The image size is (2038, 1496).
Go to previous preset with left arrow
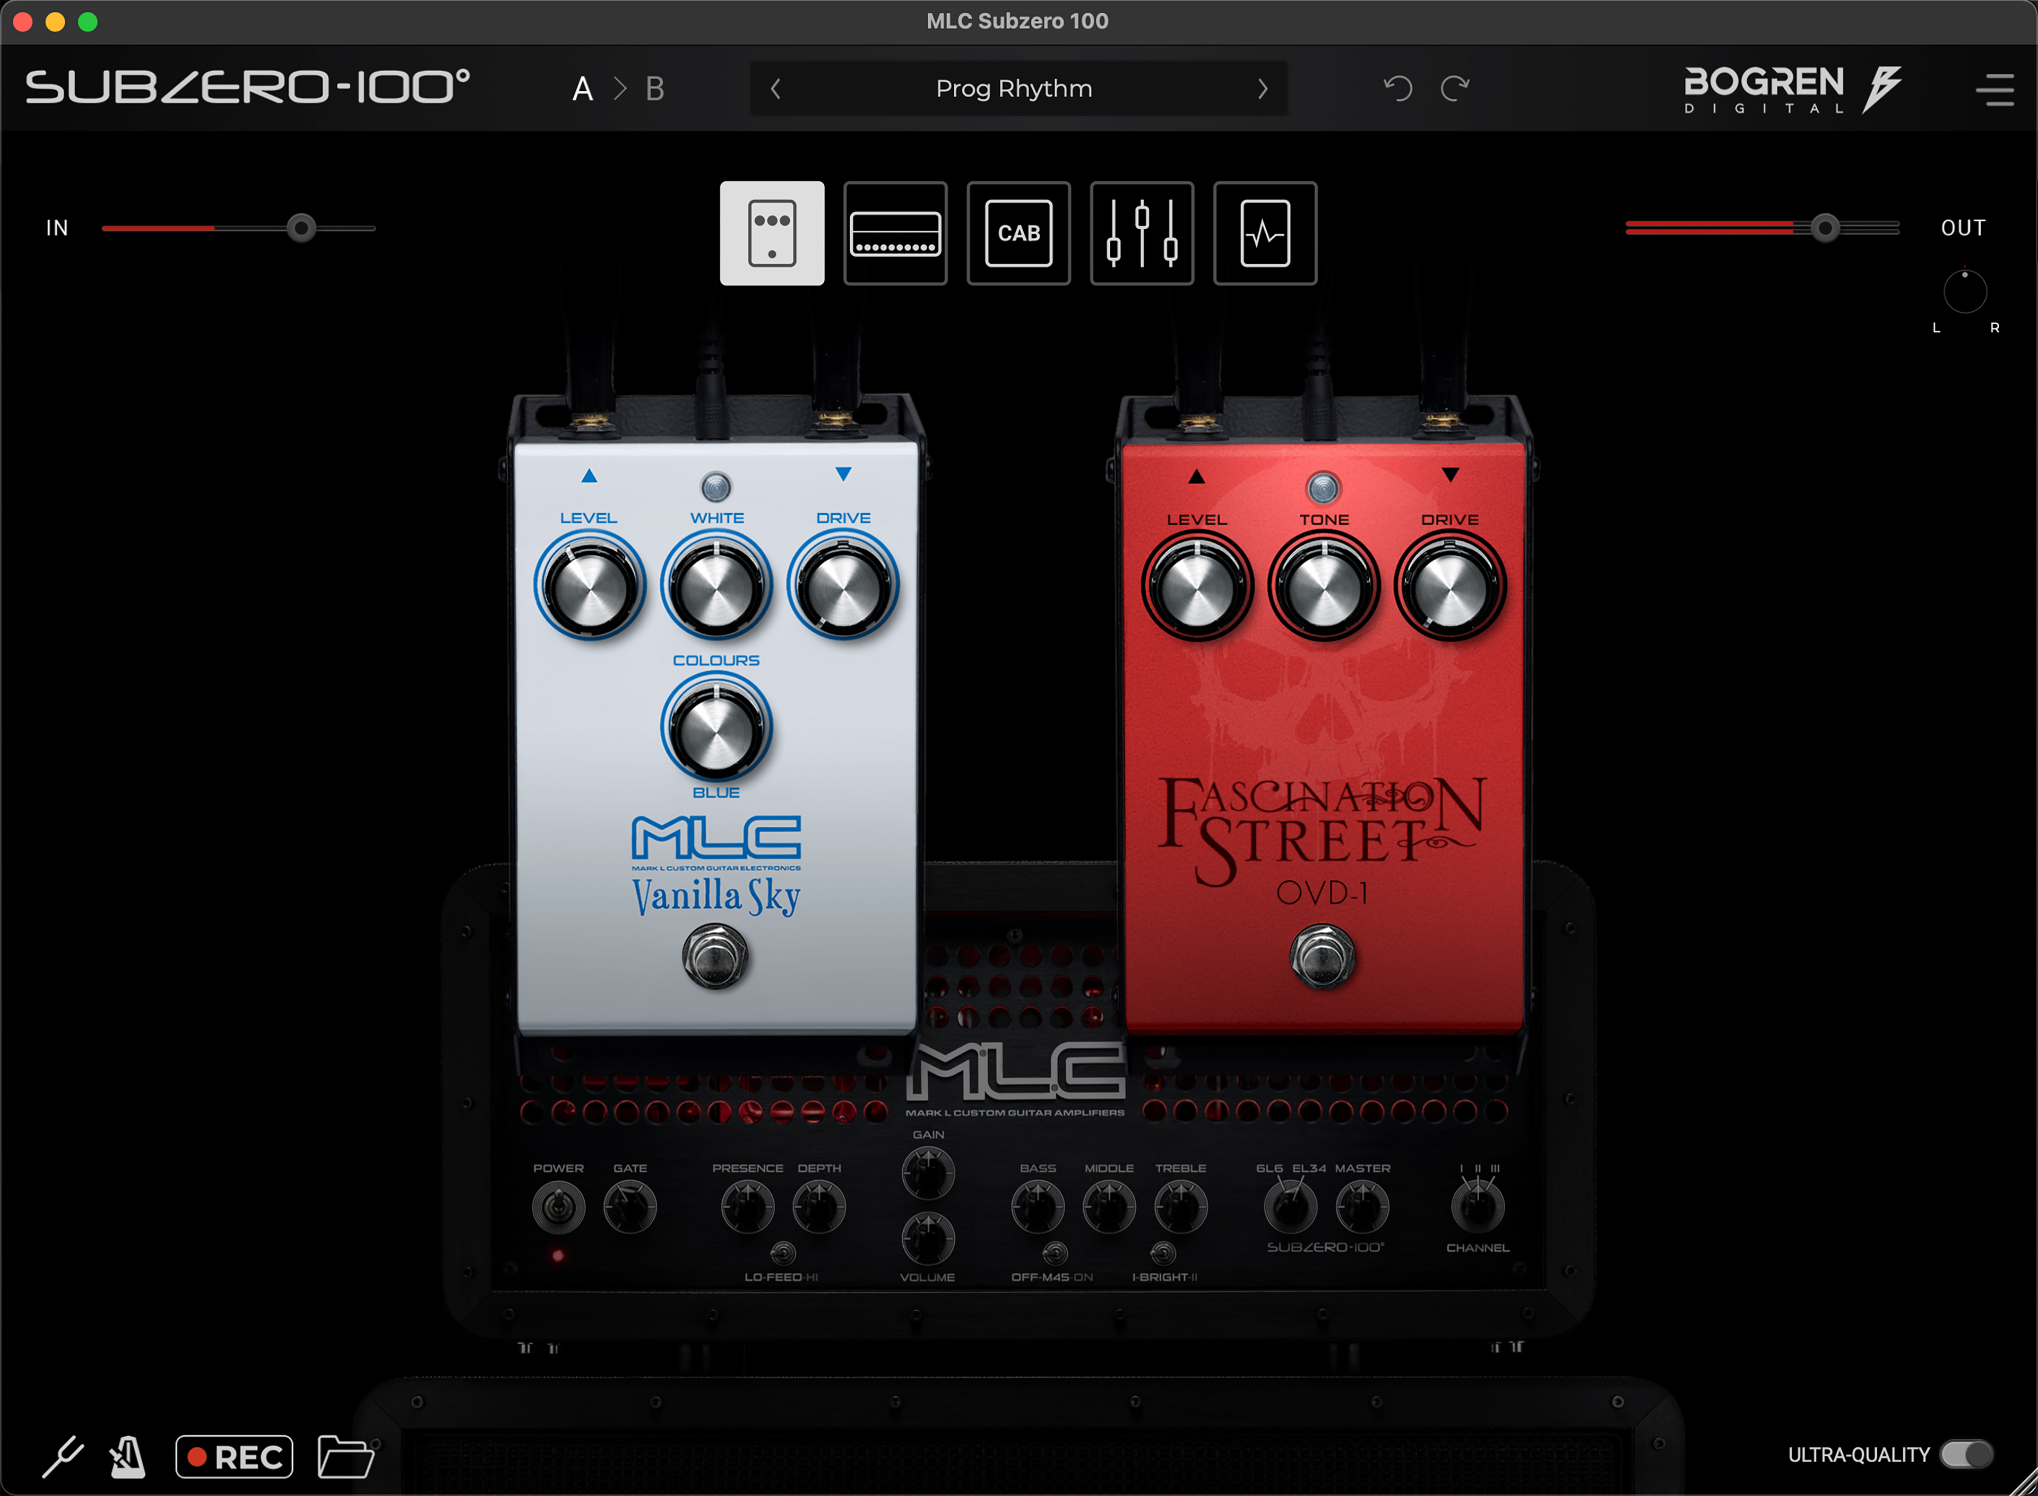click(x=775, y=88)
